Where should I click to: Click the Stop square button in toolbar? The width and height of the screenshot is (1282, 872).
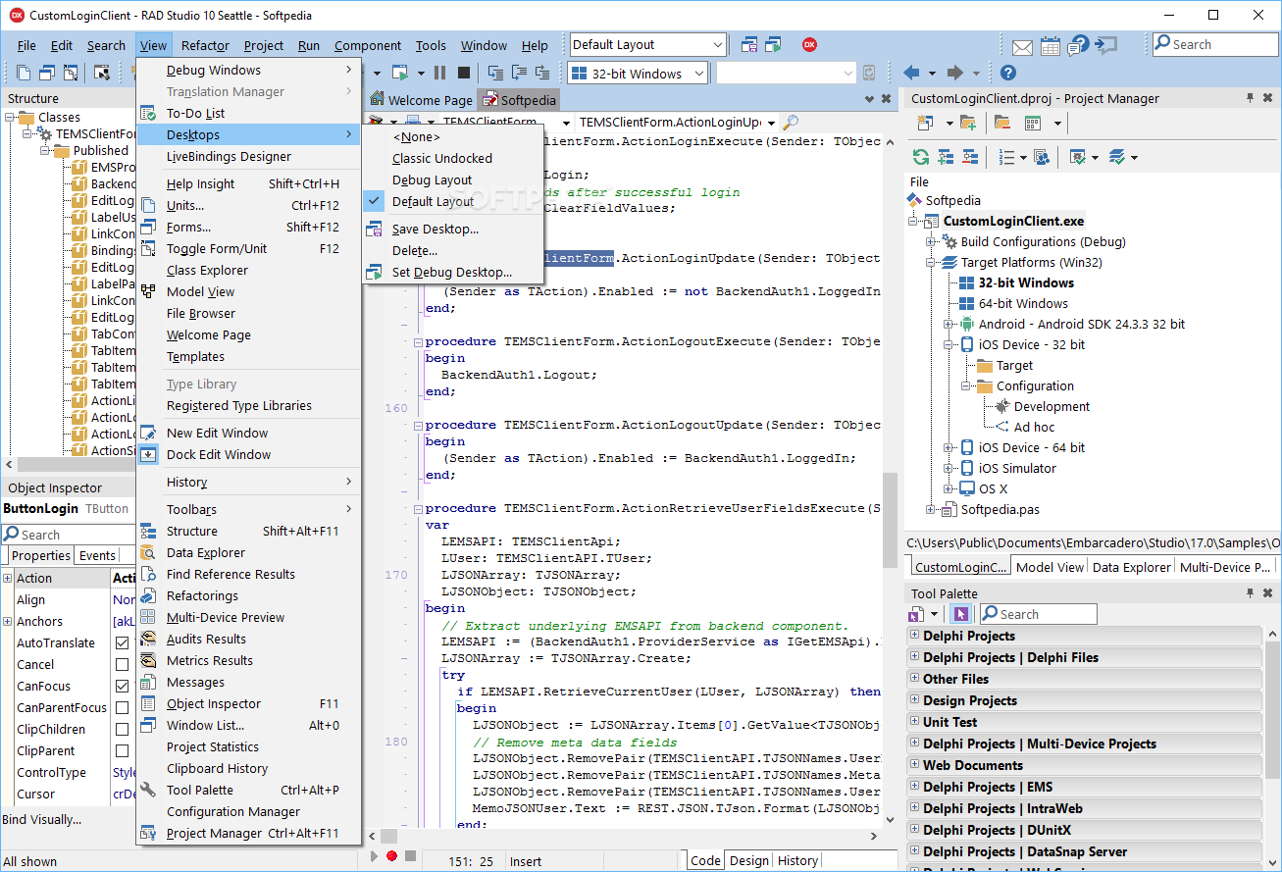[464, 73]
